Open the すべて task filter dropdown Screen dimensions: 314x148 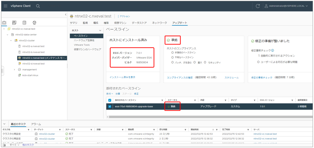[14, 145]
